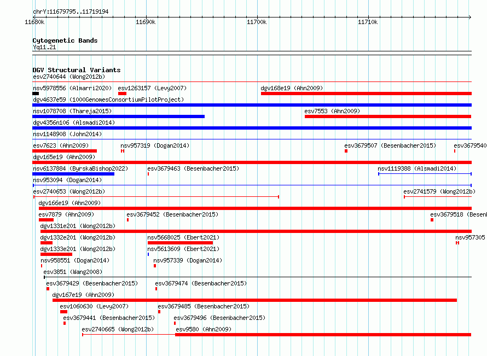Open variant dgv166e19 (Ahn2009)
The width and height of the screenshot is (487, 356).
pyautogui.click(x=69, y=203)
